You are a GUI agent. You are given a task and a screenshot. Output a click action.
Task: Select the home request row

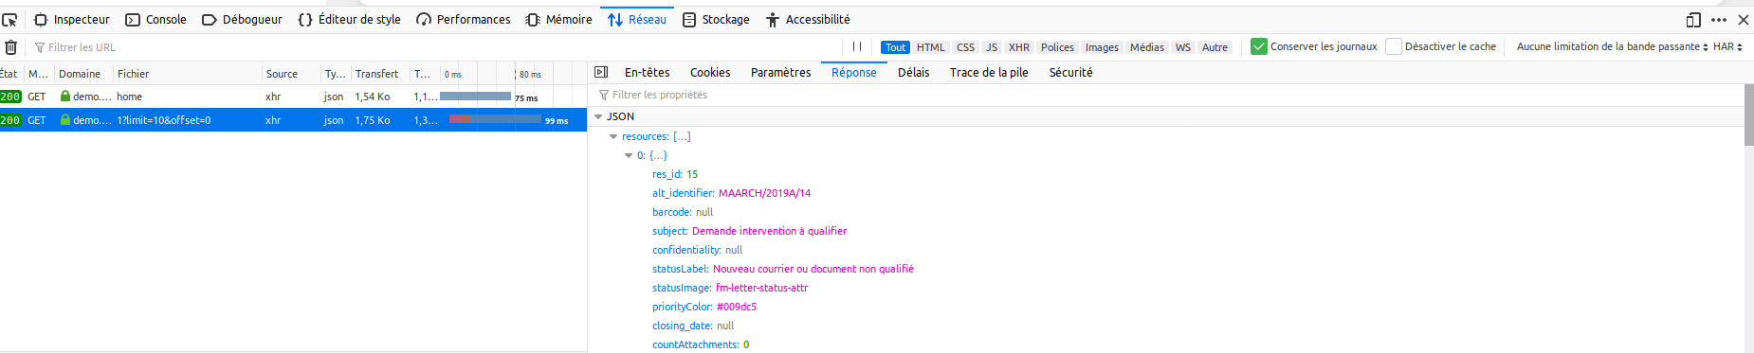pos(293,97)
